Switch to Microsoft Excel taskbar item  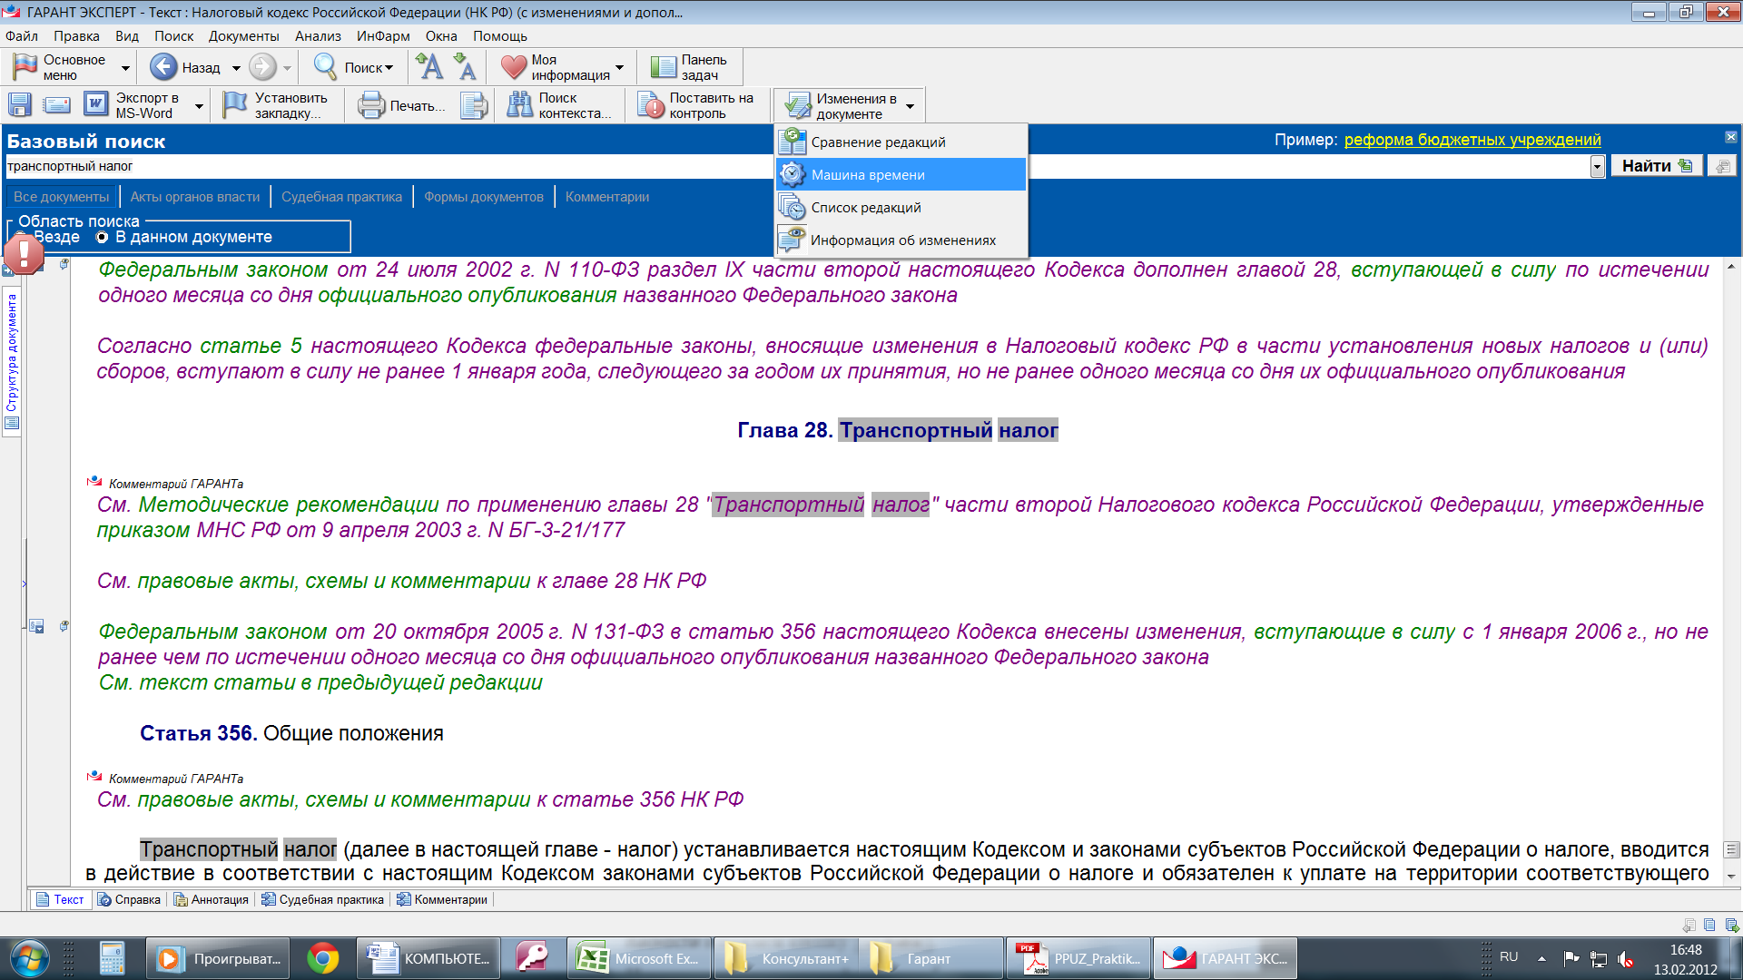tap(638, 958)
